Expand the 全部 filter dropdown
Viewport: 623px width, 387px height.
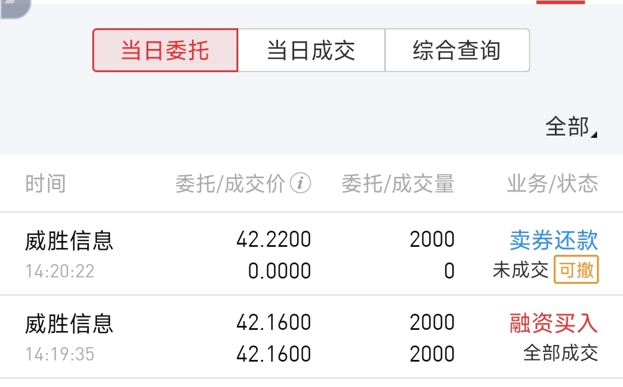567,126
